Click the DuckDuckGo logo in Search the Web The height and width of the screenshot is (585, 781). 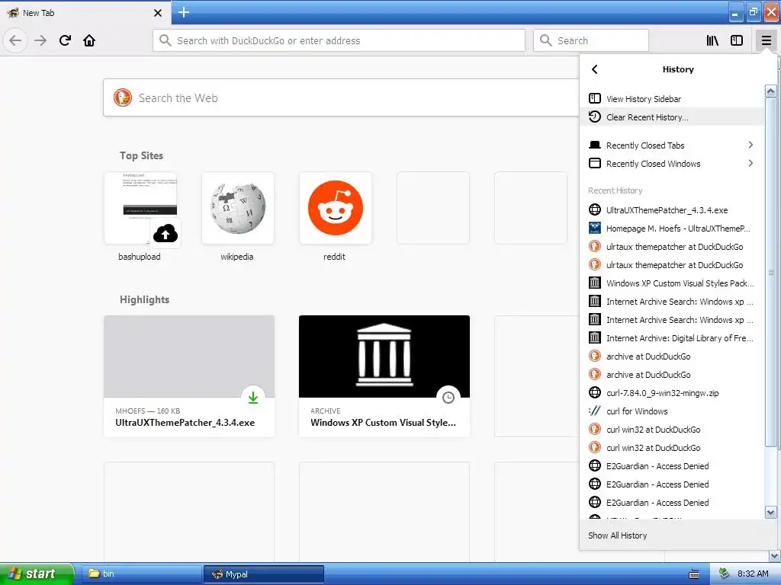[123, 97]
